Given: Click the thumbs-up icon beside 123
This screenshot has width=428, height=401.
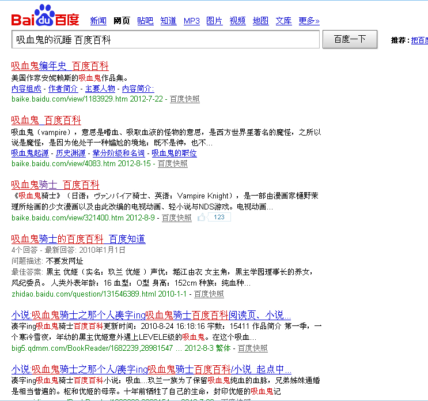Looking at the screenshot, I should click(202, 218).
